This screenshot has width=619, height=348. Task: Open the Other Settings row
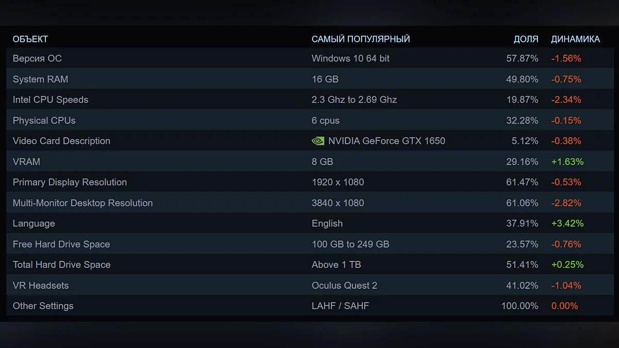click(x=43, y=306)
